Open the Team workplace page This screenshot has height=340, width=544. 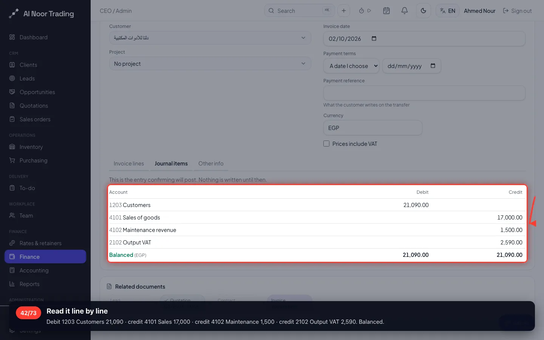[x=45, y=216]
